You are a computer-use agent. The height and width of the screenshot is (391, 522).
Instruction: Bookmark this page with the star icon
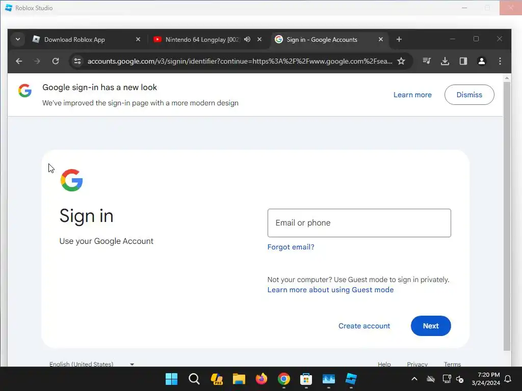pos(401,61)
